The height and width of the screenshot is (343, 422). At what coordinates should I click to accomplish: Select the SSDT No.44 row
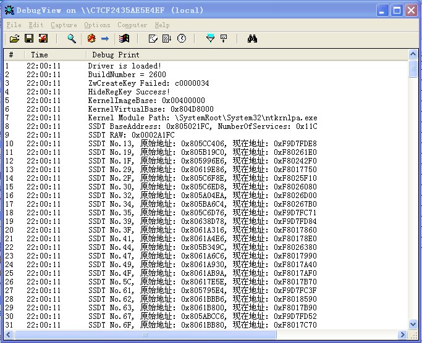[x=206, y=247]
